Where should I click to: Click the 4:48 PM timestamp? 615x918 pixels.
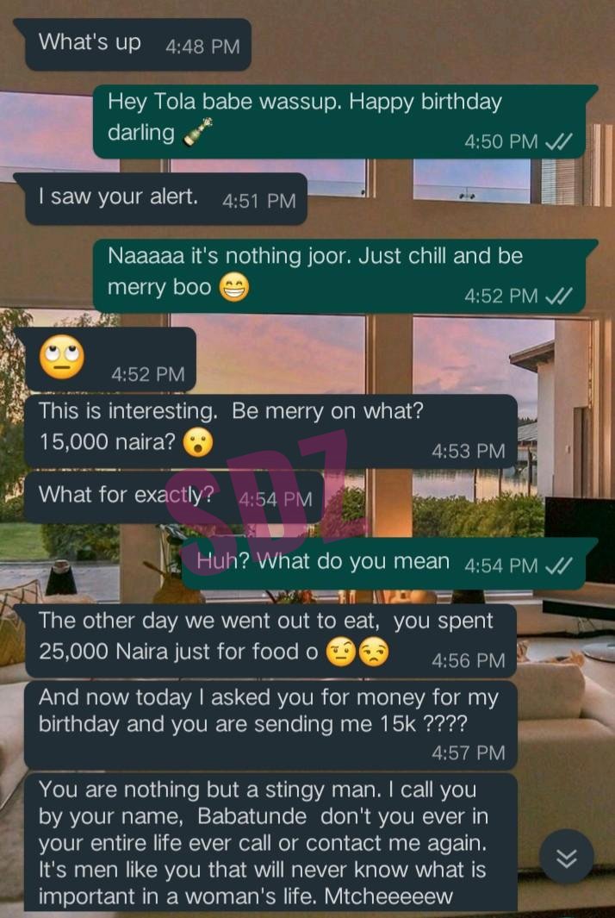click(202, 47)
